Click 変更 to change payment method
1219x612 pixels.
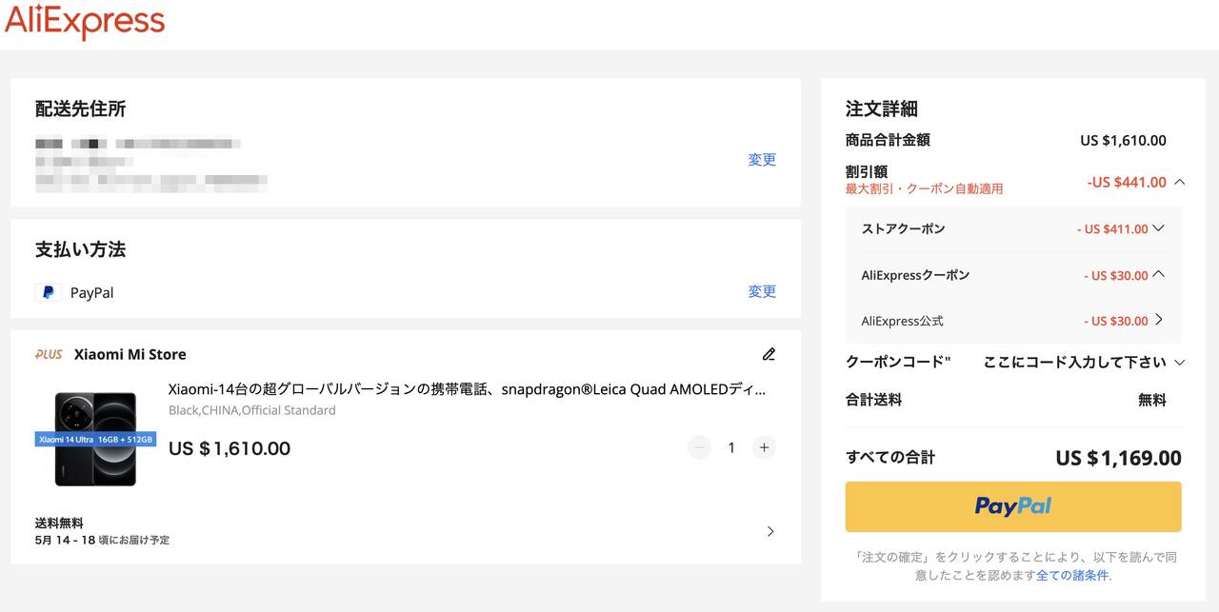[762, 291]
